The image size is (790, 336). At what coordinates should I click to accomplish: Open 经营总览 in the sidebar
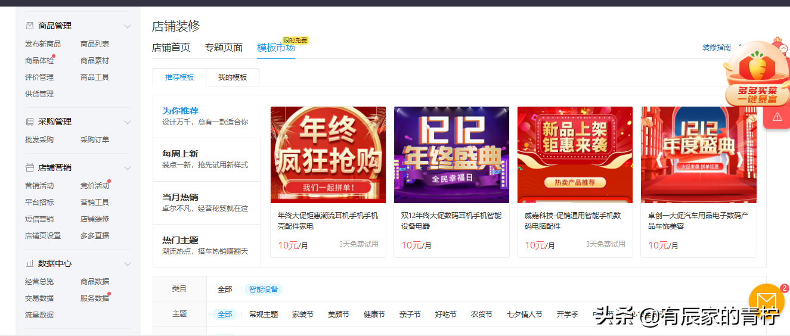pyautogui.click(x=39, y=282)
